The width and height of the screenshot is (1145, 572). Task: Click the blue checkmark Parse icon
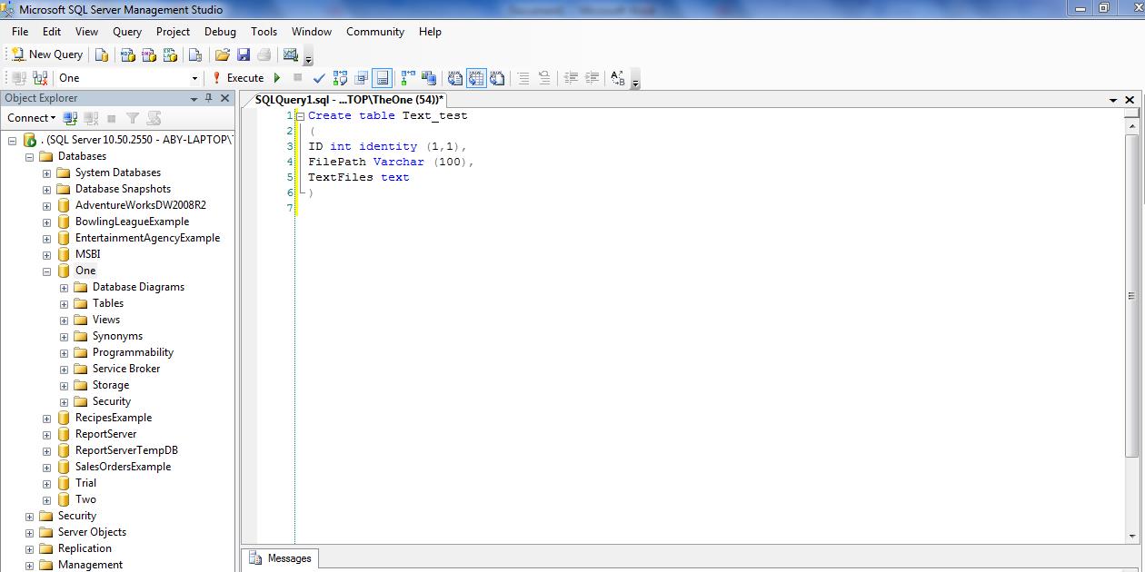tap(319, 78)
